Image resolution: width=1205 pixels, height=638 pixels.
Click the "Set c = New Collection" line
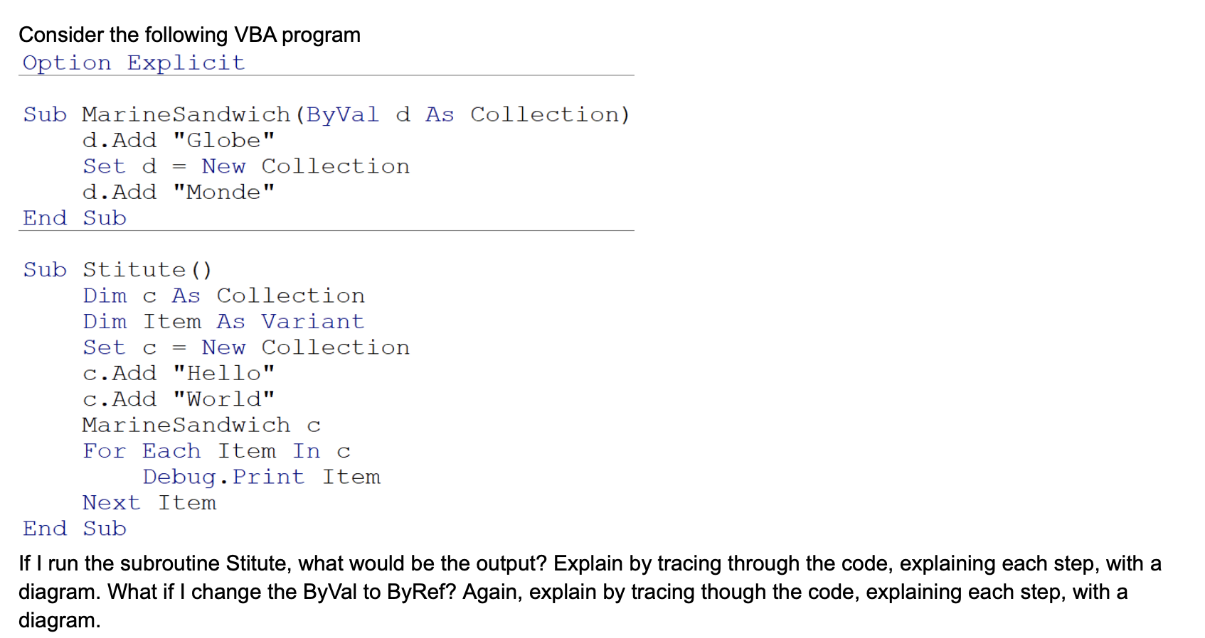pyautogui.click(x=246, y=347)
